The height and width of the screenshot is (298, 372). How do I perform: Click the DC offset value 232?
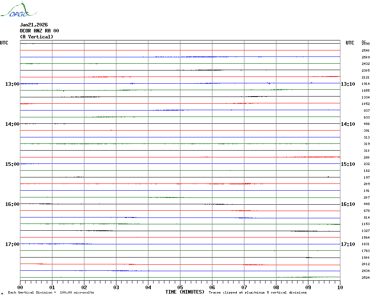click(x=366, y=164)
